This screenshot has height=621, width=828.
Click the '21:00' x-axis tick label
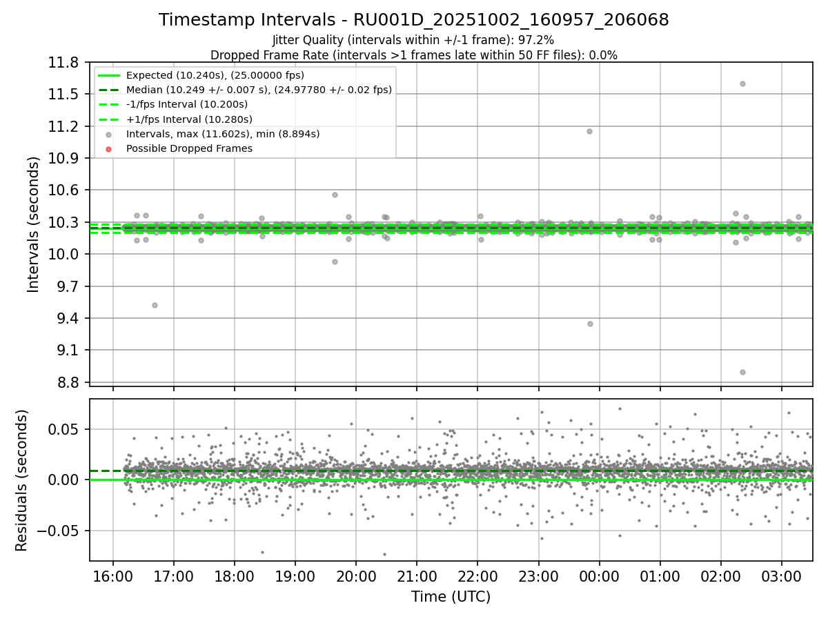point(417,575)
